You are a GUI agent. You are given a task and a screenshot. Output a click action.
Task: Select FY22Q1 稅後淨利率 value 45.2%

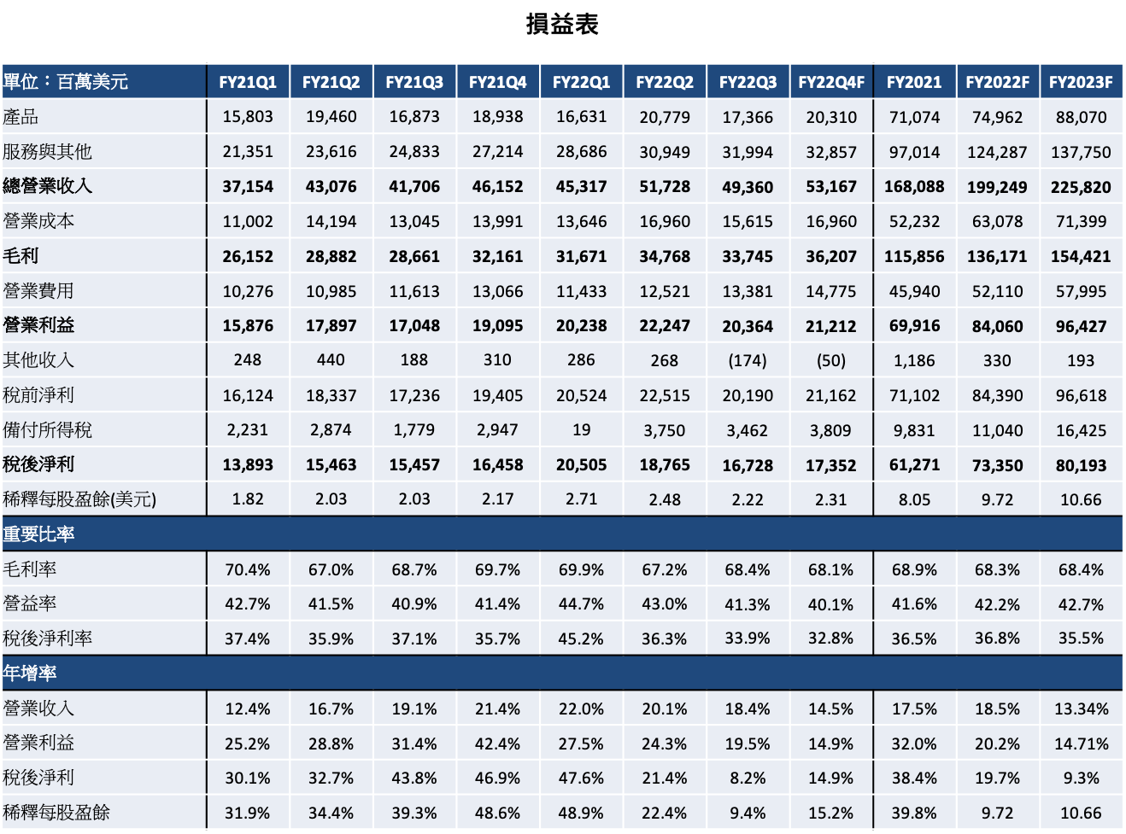coord(581,639)
